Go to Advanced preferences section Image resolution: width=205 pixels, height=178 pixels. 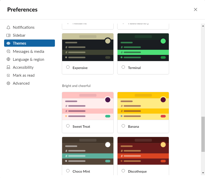point(21,83)
